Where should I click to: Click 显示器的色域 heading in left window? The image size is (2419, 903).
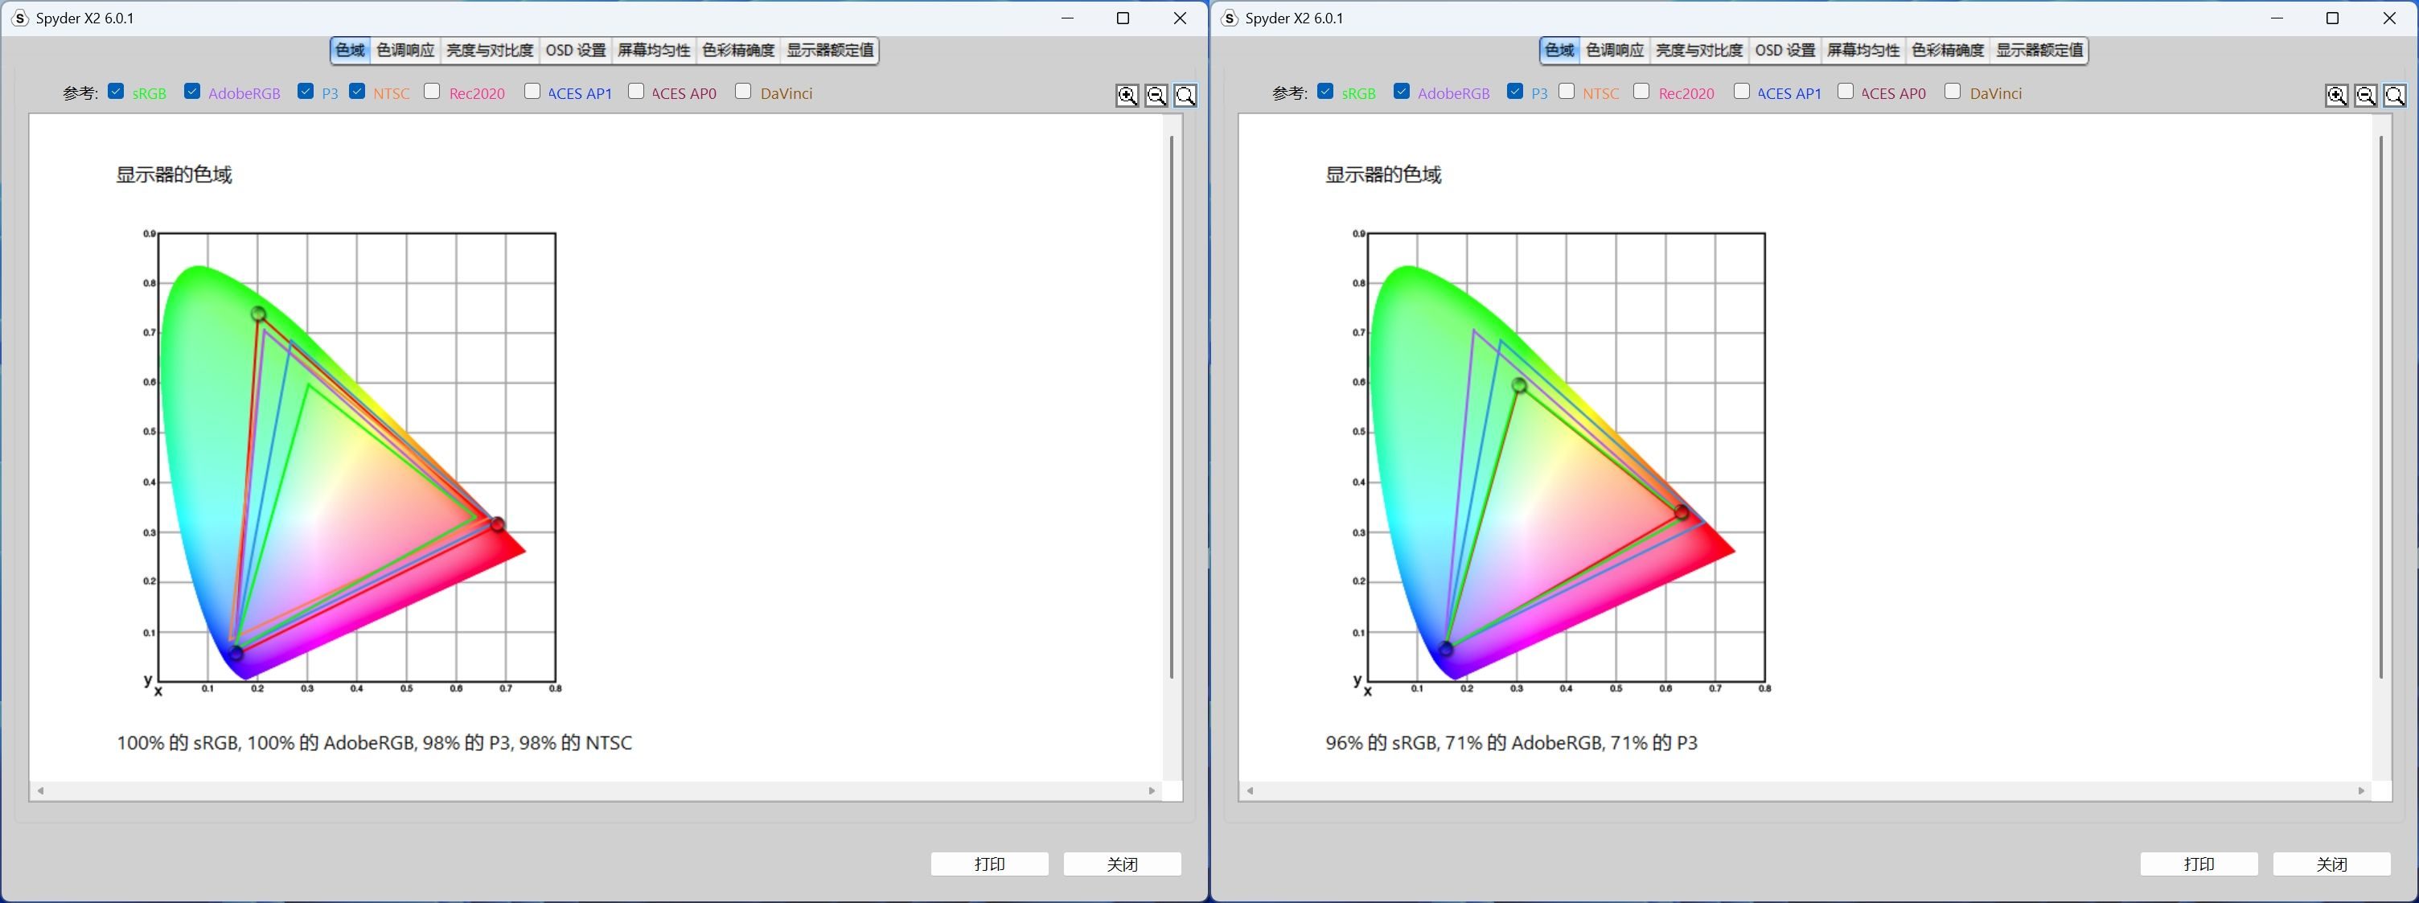(174, 174)
